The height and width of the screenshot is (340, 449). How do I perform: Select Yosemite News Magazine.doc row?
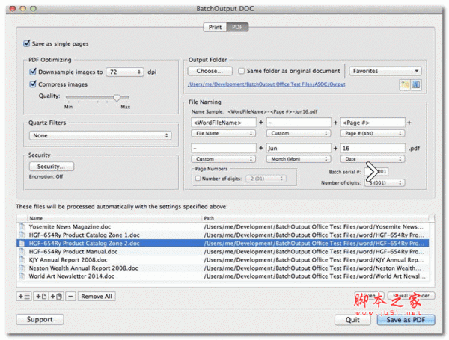point(222,226)
